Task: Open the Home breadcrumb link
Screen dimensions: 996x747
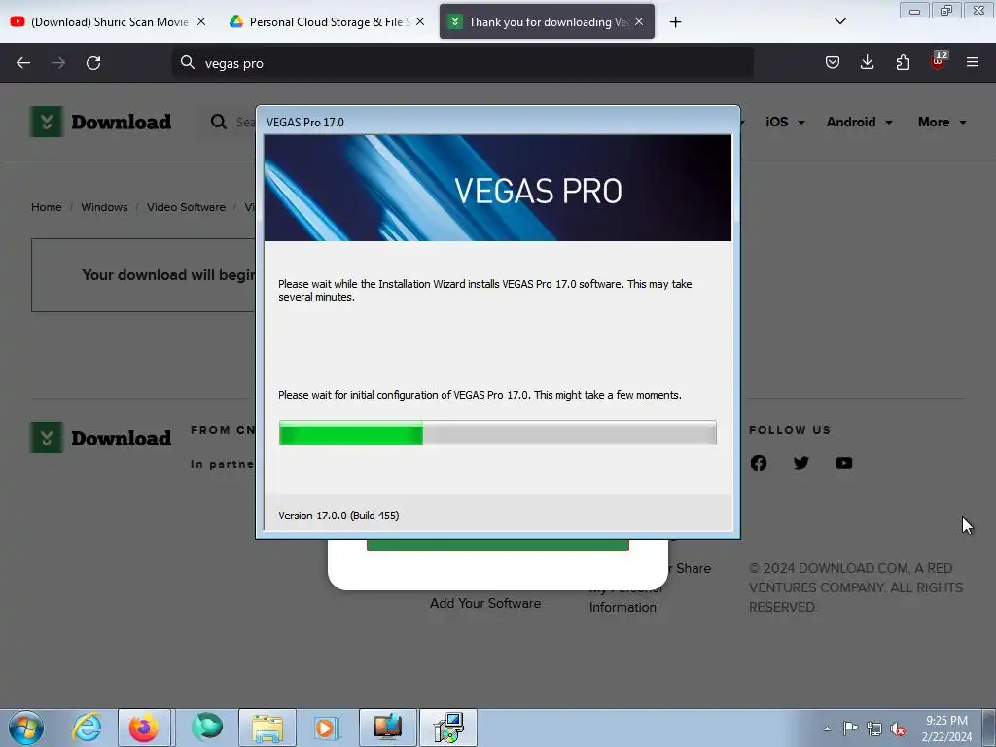Action: (47, 207)
